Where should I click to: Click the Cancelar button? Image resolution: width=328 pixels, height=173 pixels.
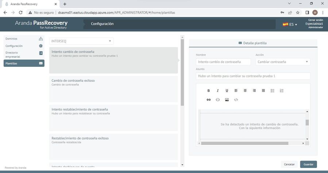(x=289, y=164)
